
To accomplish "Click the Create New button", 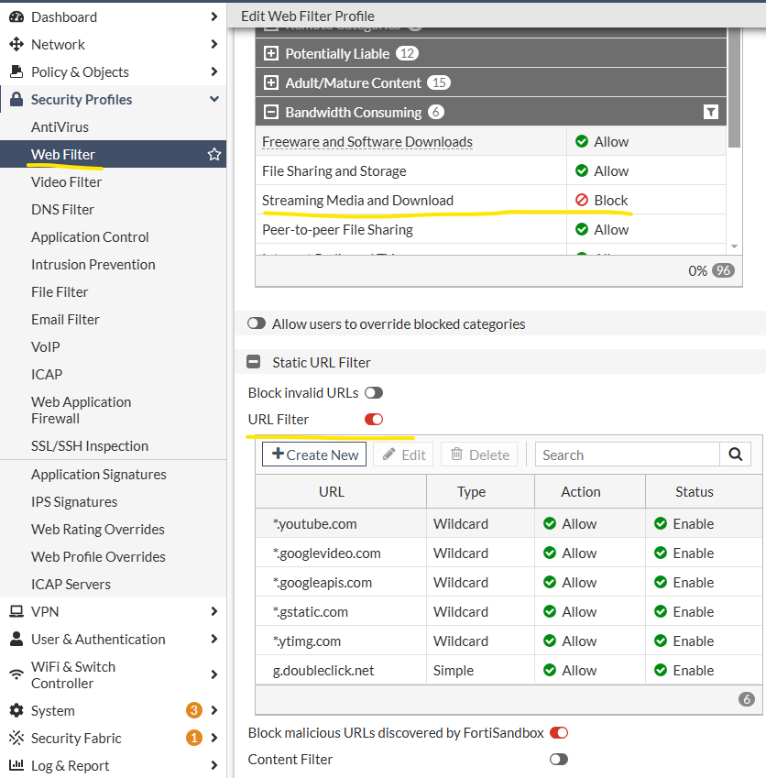I will pyautogui.click(x=314, y=454).
